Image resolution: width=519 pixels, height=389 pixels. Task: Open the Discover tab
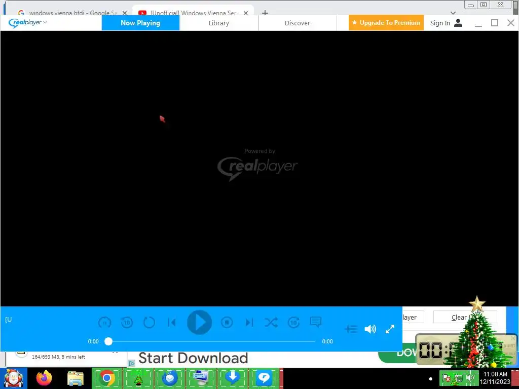[297, 23]
